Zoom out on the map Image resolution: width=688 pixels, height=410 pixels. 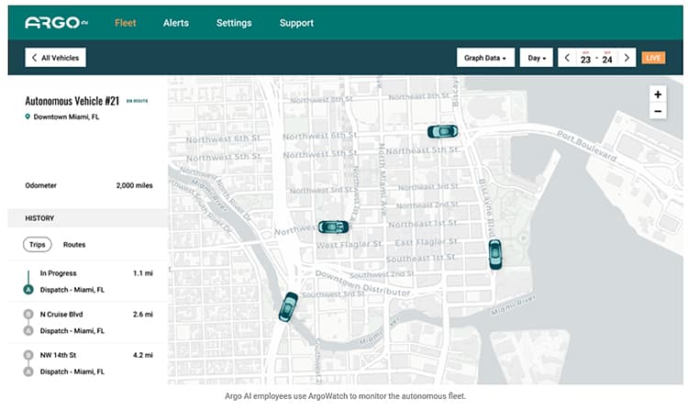tap(657, 111)
